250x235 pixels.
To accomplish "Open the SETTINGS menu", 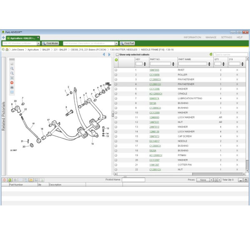I will [226, 37].
